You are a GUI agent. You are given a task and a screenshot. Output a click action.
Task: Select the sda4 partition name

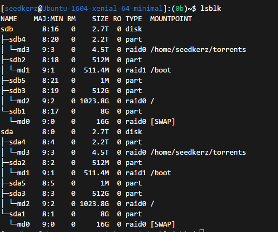17,142
